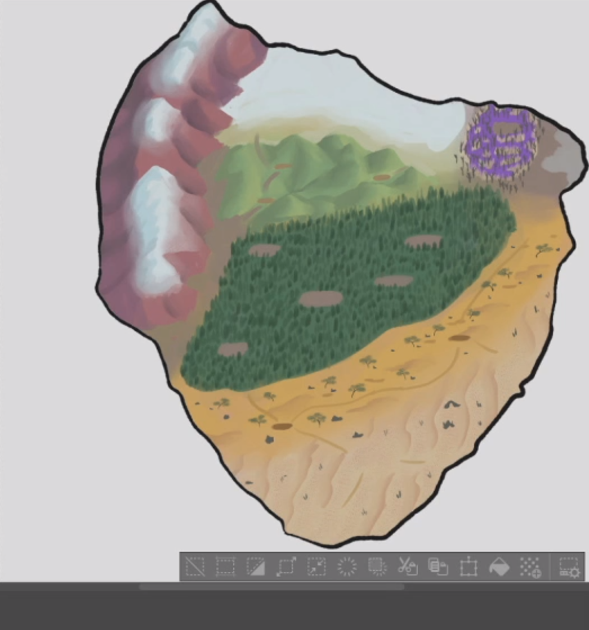Click the horizontal canvas scrollbar
The image size is (589, 630).
[271, 587]
